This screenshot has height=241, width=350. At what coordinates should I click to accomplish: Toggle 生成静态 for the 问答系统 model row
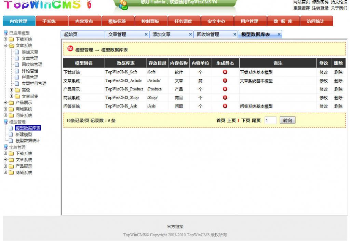tap(225, 105)
